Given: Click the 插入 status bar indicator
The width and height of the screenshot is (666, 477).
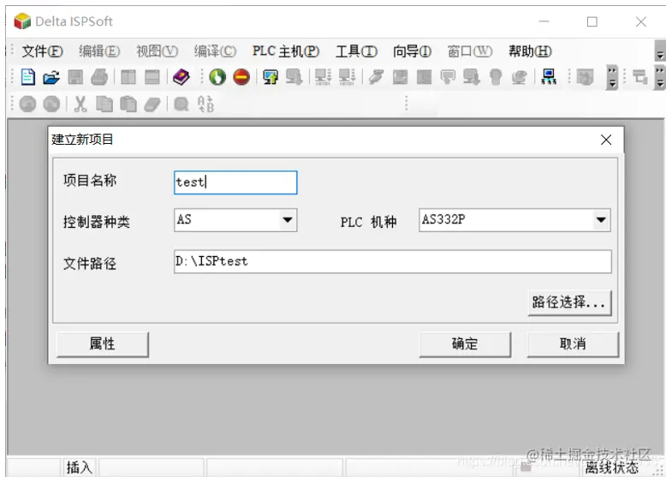Looking at the screenshot, I should click(x=79, y=468).
